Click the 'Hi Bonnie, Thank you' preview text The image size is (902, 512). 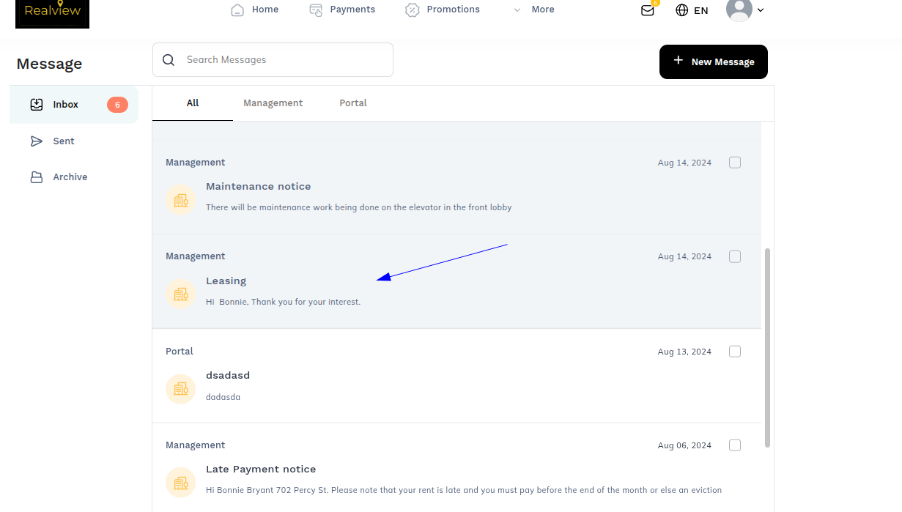[x=283, y=302]
